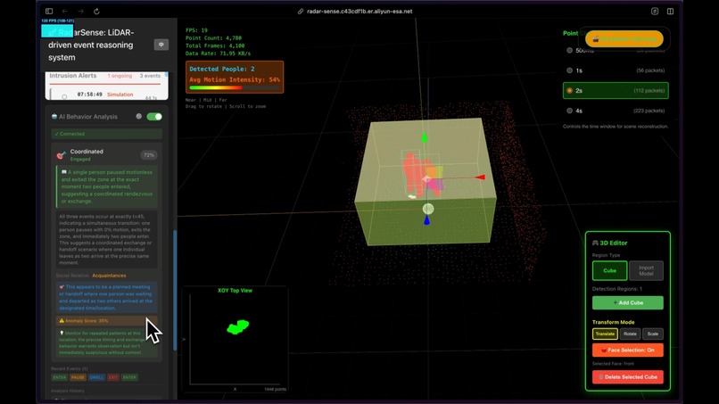This screenshot has height=404, width=719.
Task: Click the AI Behavior Analysis robot icon
Action: tap(54, 117)
